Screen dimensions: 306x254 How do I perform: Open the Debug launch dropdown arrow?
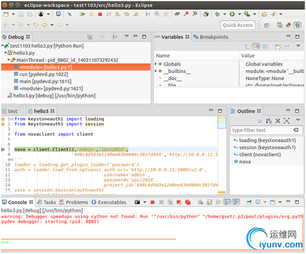click(224, 14)
